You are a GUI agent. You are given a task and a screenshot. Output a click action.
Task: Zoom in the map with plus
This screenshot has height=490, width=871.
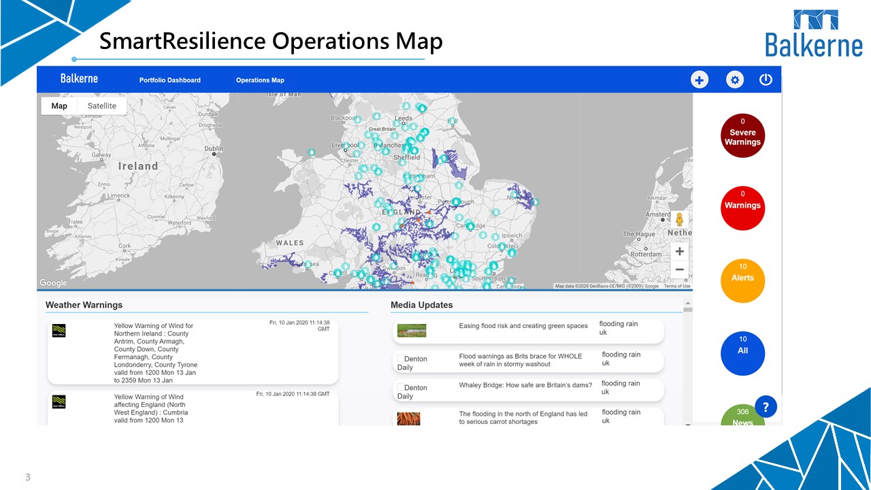click(x=679, y=251)
